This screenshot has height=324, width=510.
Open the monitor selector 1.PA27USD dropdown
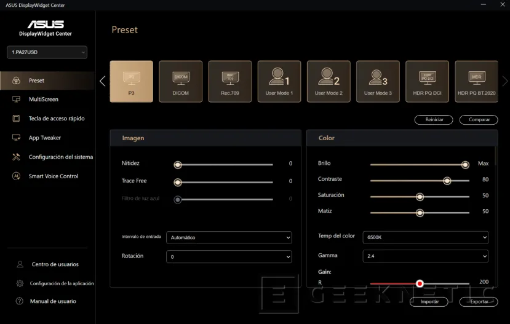48,53
